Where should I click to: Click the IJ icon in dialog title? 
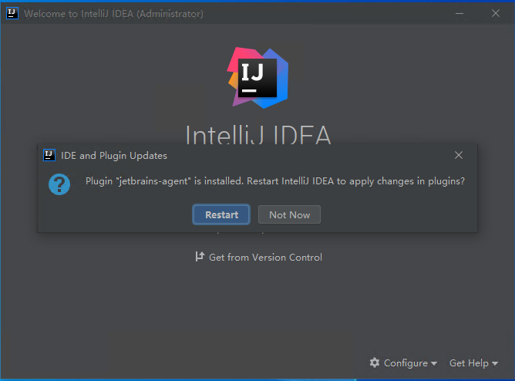(49, 155)
